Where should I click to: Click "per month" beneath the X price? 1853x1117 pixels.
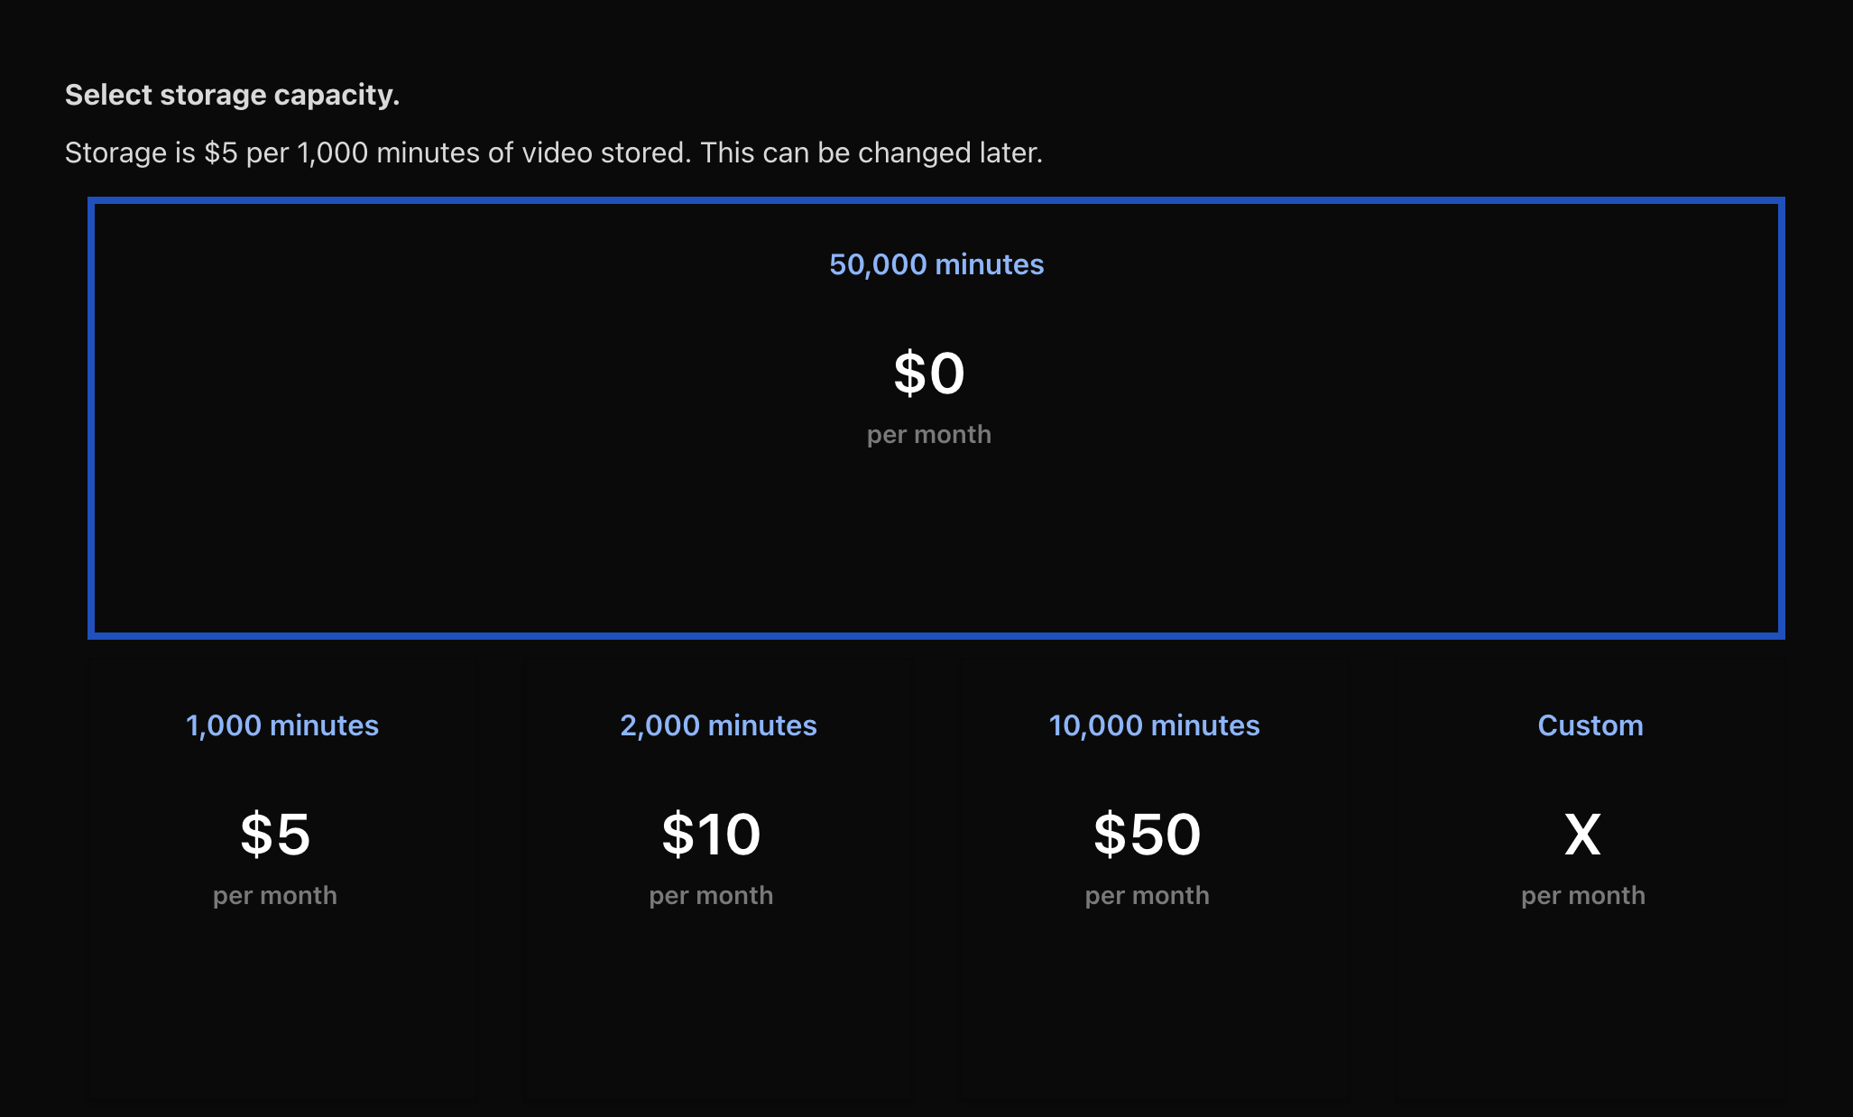(1583, 896)
